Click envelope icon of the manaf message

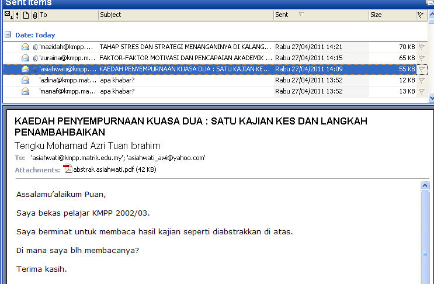point(25,91)
